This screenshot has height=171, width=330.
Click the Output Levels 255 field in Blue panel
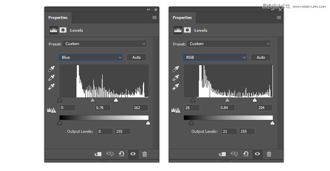coord(123,131)
